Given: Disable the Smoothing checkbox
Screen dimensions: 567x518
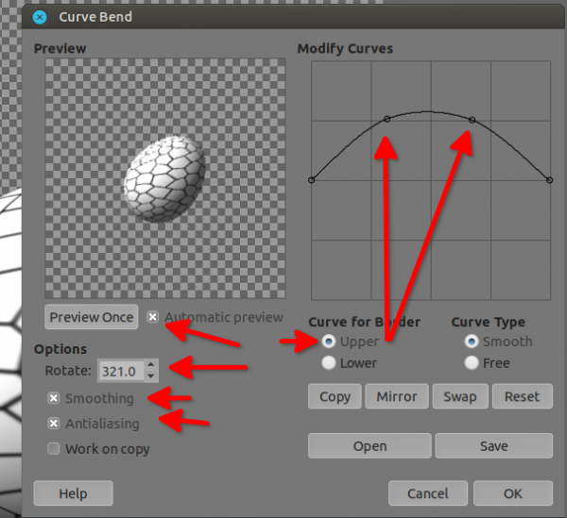Looking at the screenshot, I should click(54, 398).
